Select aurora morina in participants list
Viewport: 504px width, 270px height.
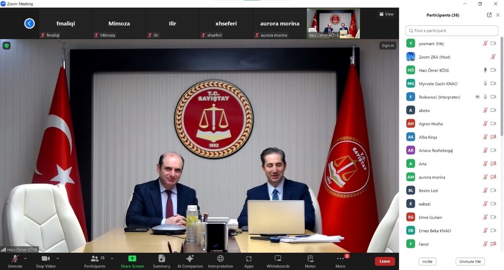(451, 177)
